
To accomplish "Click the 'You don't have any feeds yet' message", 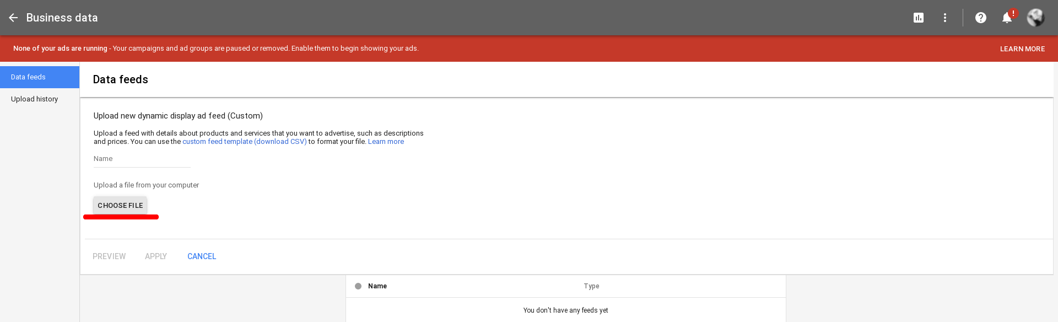I will [565, 310].
